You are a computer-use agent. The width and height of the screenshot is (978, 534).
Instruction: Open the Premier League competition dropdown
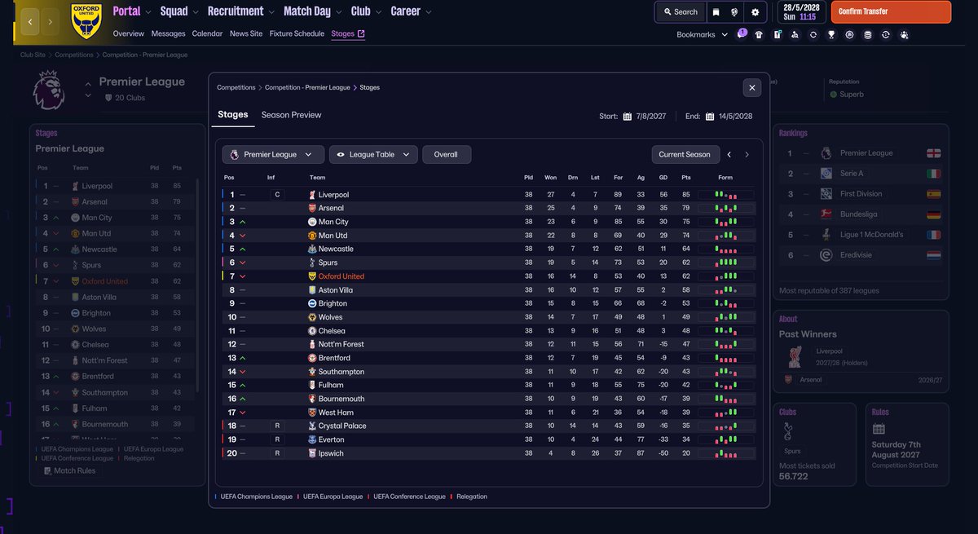click(273, 155)
